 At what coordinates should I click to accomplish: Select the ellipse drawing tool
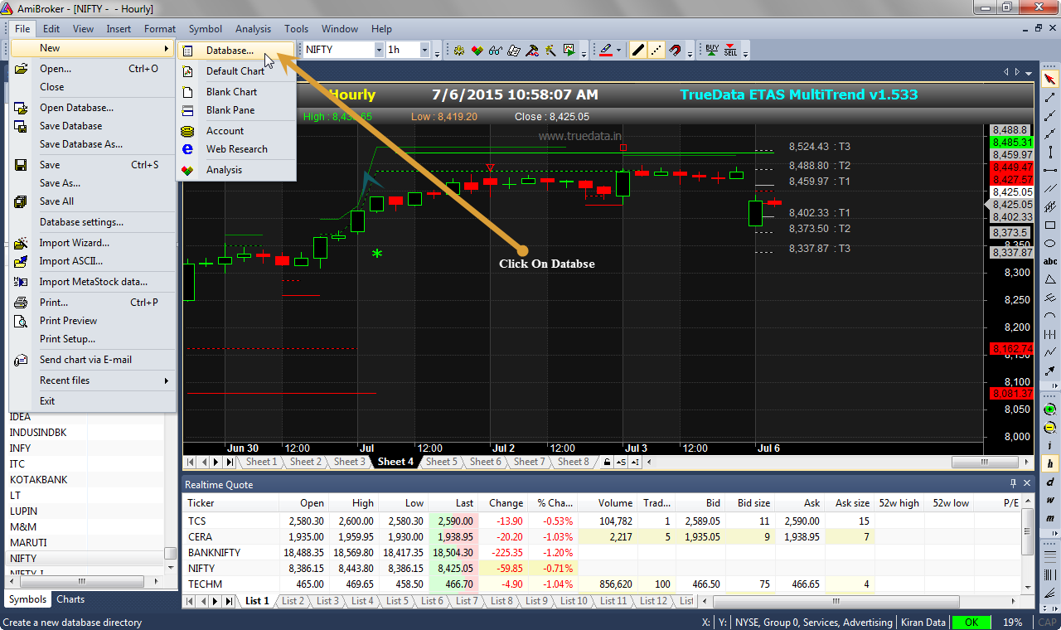pyautogui.click(x=1050, y=243)
